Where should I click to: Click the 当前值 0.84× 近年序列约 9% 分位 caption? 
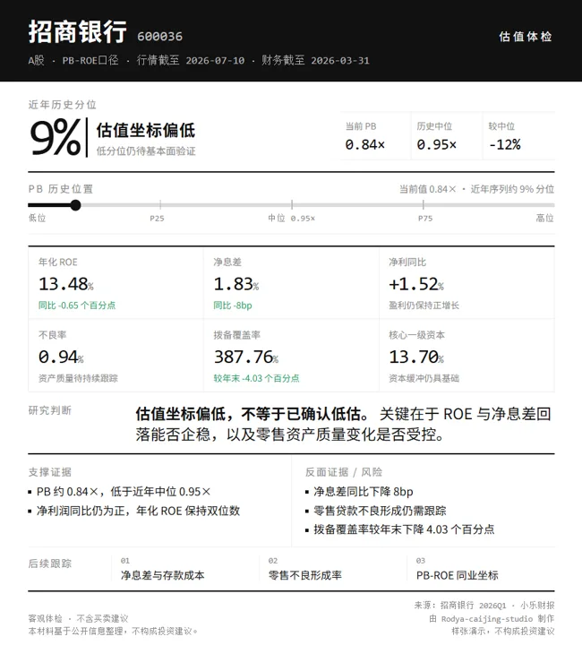pos(477,189)
